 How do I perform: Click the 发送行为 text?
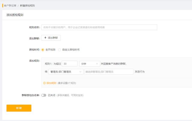pos(139,72)
